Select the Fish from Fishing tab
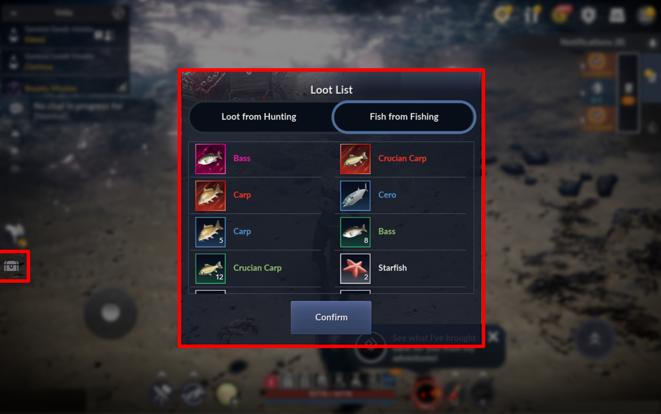The image size is (661, 414). coord(404,117)
